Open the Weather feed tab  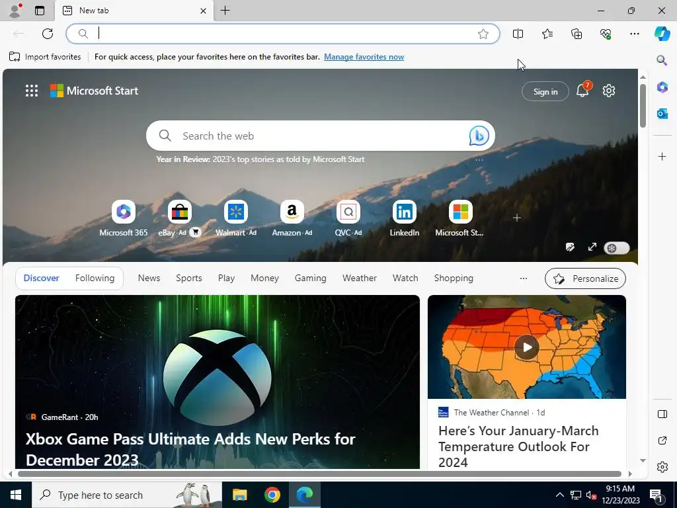(359, 278)
